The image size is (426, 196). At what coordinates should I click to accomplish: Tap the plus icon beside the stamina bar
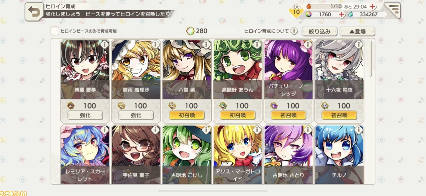point(373,7)
